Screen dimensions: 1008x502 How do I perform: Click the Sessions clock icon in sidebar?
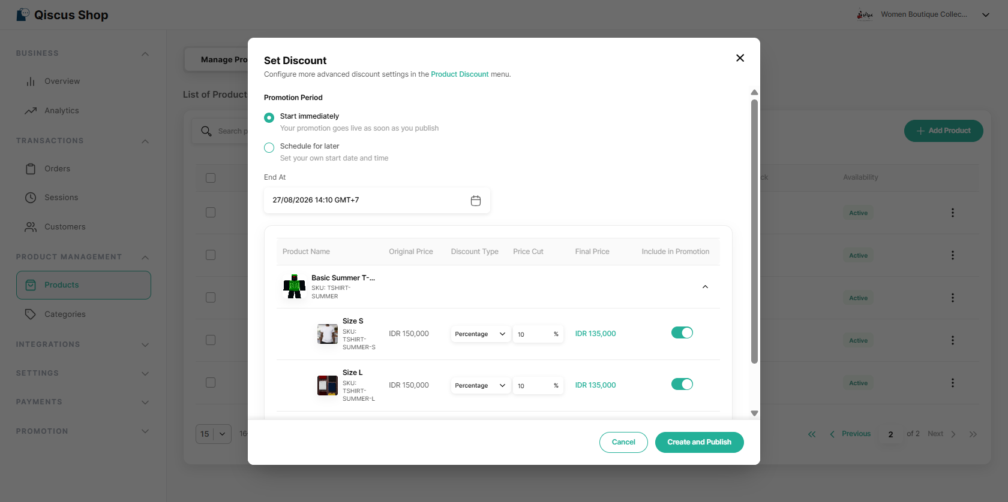tap(31, 198)
